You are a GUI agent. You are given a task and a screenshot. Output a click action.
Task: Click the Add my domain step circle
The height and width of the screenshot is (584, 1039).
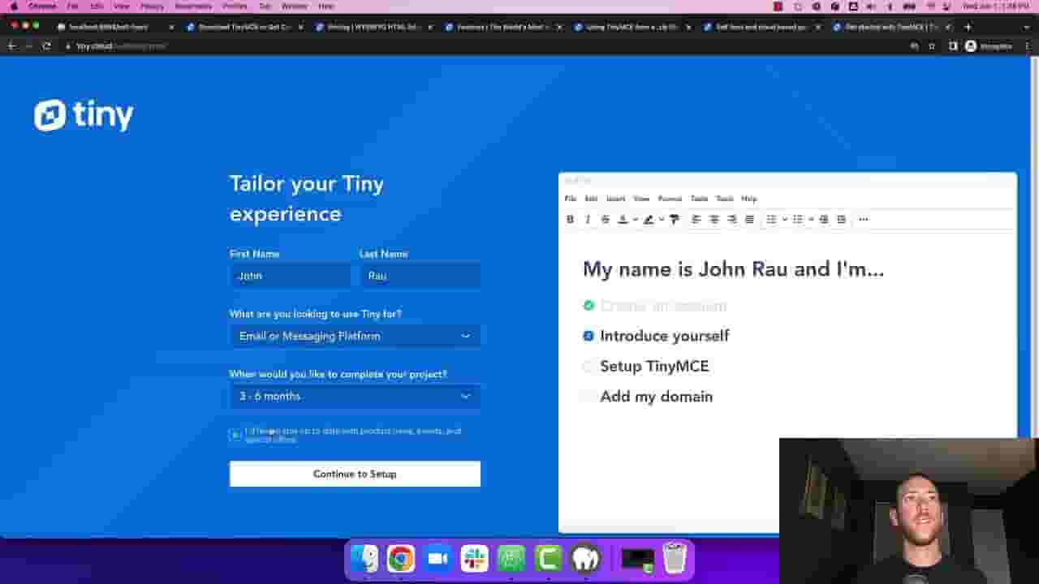[x=588, y=397]
